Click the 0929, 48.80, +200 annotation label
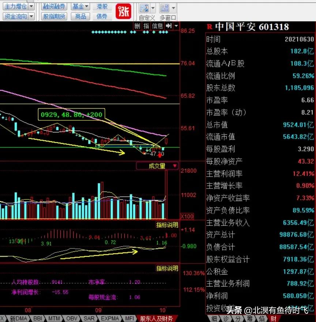 pos(71,115)
